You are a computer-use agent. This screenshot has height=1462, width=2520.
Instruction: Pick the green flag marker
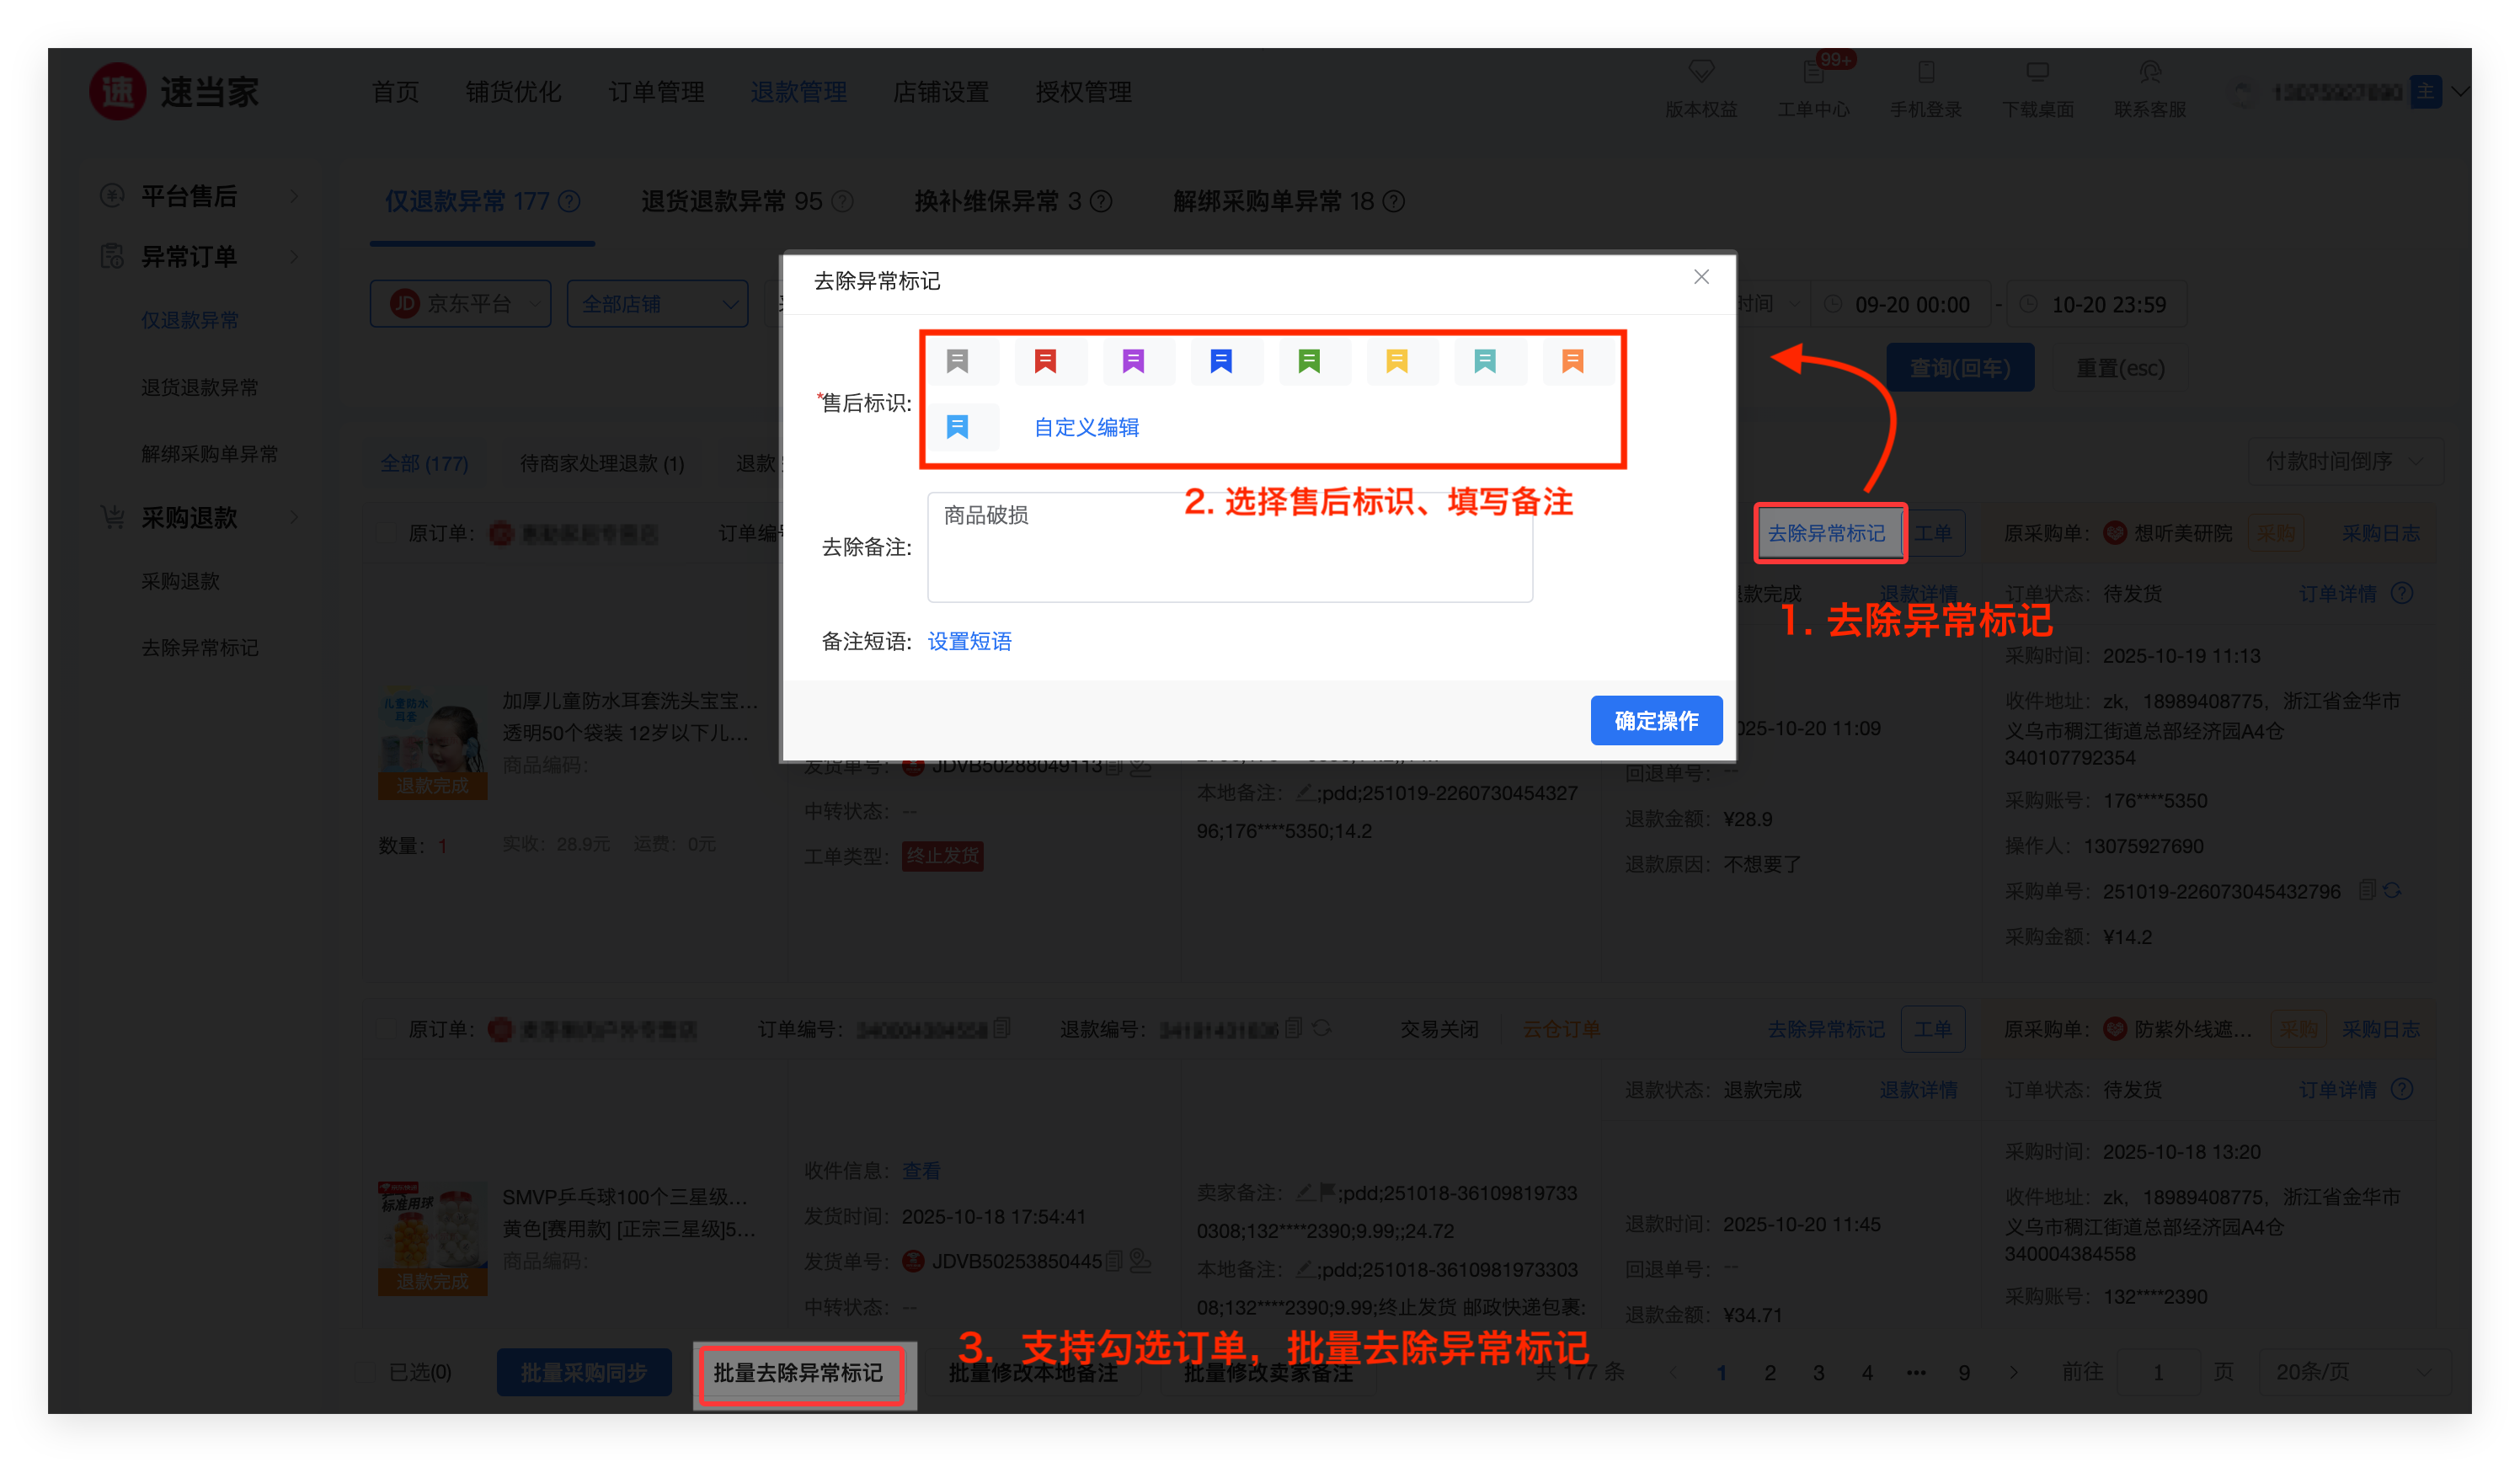click(x=1309, y=361)
